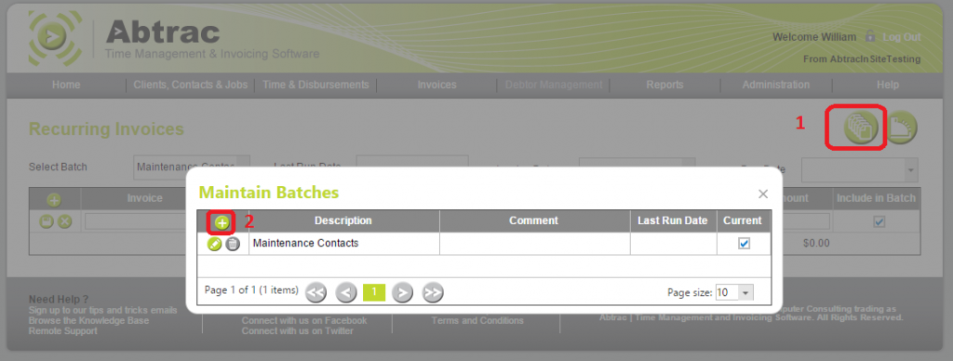This screenshot has width=953, height=361.
Task: Delete the Maintenance Contacts batch
Action: [233, 244]
